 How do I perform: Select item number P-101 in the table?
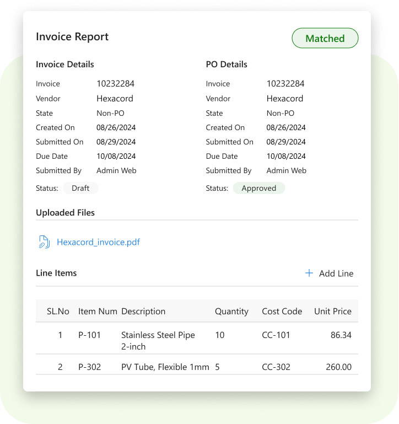[x=89, y=335]
